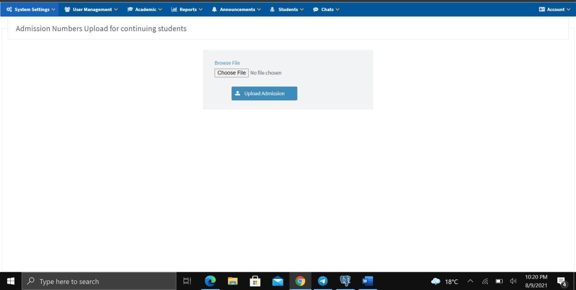The width and height of the screenshot is (576, 290).
Task: Click the Chats speech bubble icon
Action: click(x=316, y=9)
